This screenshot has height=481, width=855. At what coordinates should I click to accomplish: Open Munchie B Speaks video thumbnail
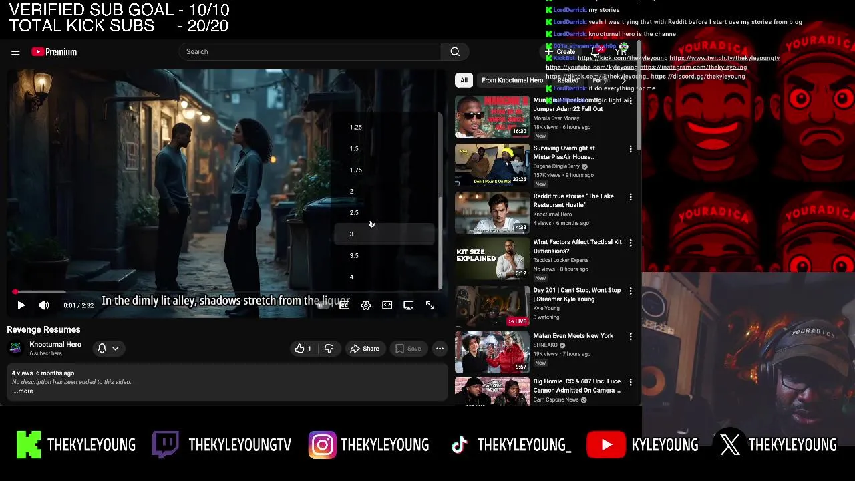click(x=492, y=116)
